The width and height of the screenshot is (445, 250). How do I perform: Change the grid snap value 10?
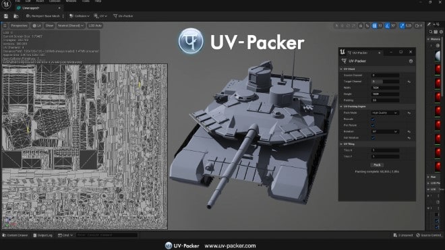(380, 26)
